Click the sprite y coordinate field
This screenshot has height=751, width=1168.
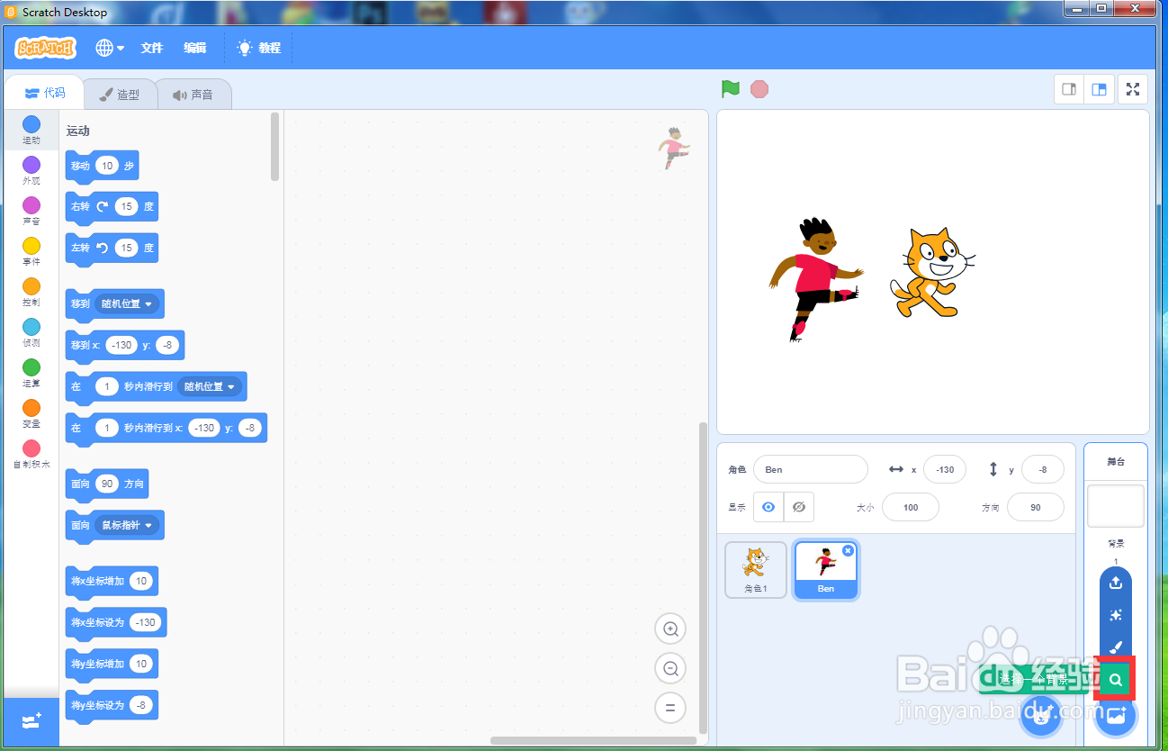pyautogui.click(x=1043, y=469)
